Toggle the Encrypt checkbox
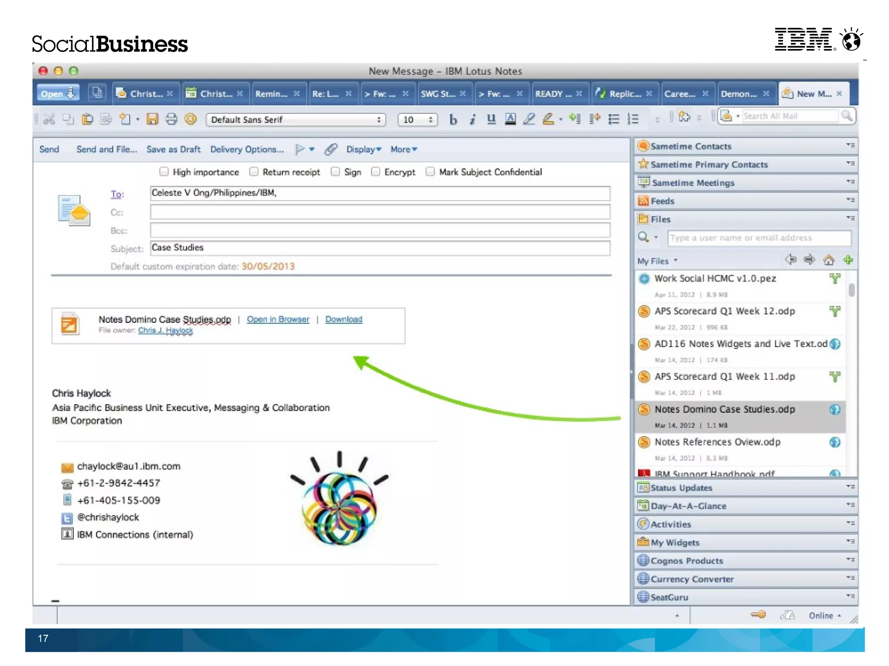The height and width of the screenshot is (666, 889). click(x=375, y=172)
